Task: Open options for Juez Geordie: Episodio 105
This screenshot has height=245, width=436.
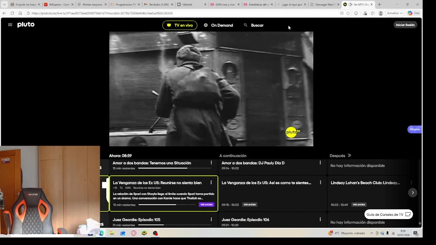Action: click(211, 219)
